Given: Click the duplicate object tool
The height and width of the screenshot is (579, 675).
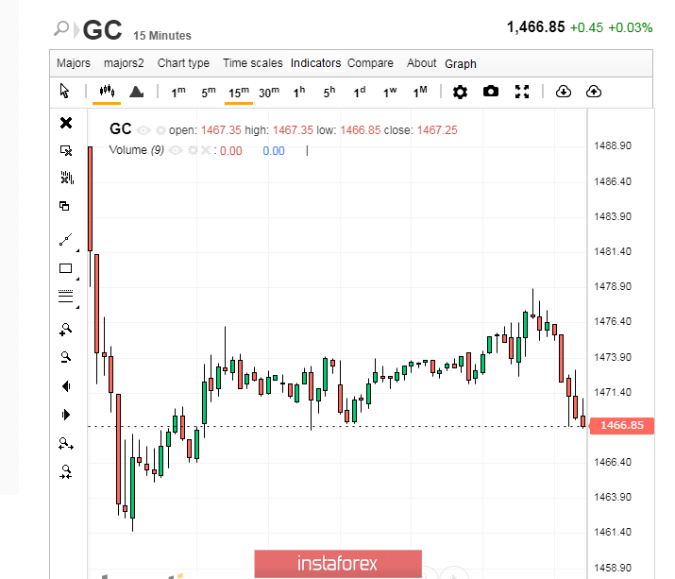Looking at the screenshot, I should coord(64,206).
